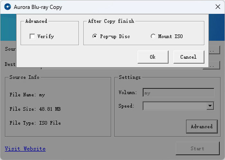Image resolution: width=225 pixels, height=160 pixels.
Task: Click the Aurora Blu-ray Copy title text
Action: click(x=38, y=7)
